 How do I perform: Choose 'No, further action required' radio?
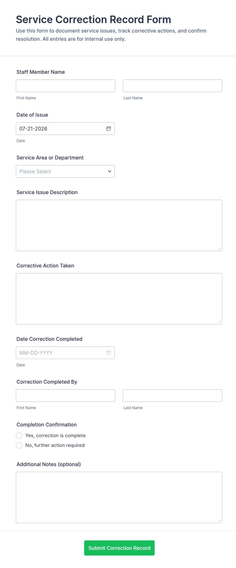[19, 445]
